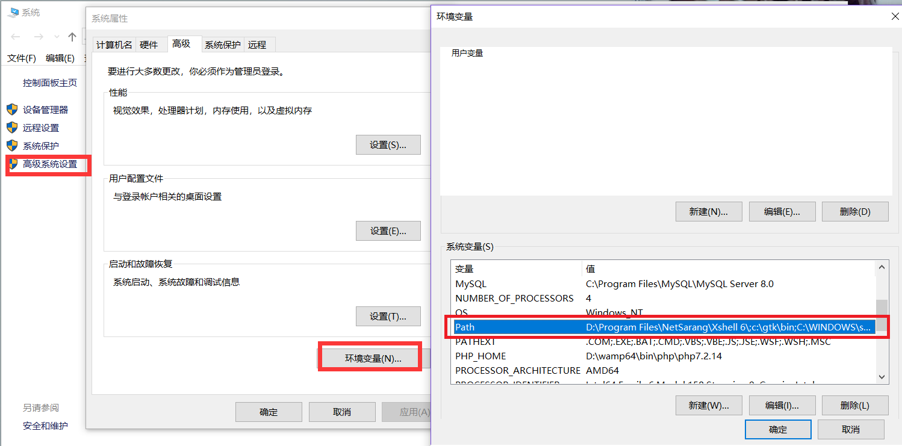This screenshot has height=446, width=902.
Task: Click 设置(T) under 启动和故障恢复
Action: [x=388, y=316]
